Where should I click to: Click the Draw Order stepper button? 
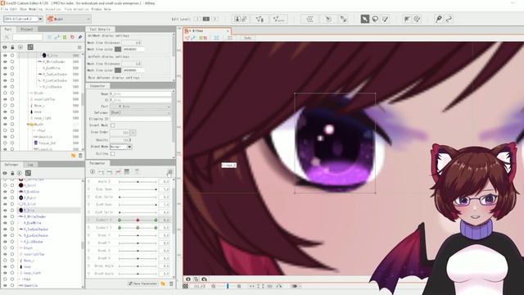pyautogui.click(x=133, y=133)
